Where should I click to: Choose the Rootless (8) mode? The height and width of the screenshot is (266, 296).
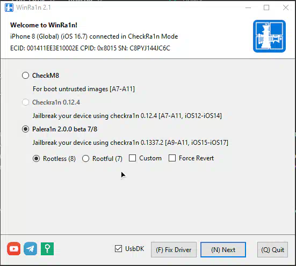point(36,159)
